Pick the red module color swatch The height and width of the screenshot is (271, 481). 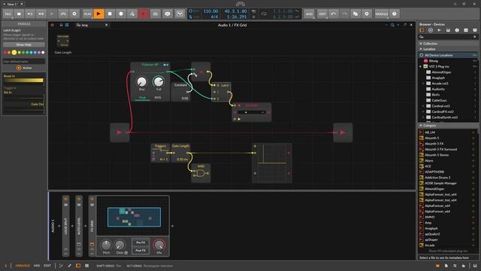coord(5,53)
